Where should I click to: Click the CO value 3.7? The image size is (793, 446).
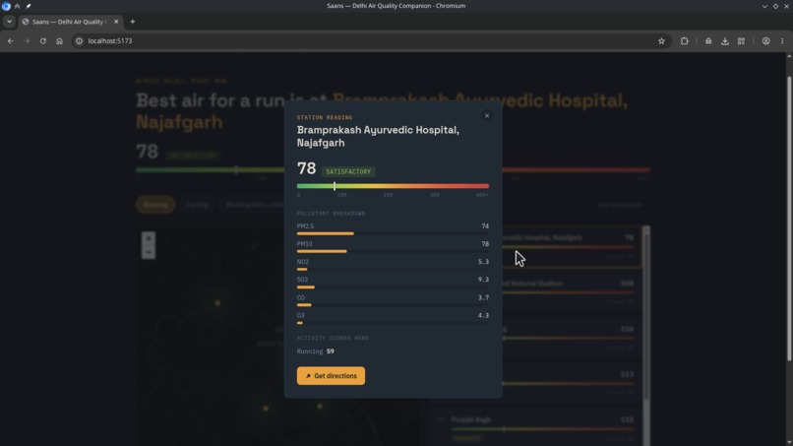coord(483,297)
